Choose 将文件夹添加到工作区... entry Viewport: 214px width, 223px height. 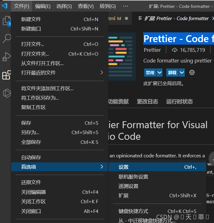point(60,89)
